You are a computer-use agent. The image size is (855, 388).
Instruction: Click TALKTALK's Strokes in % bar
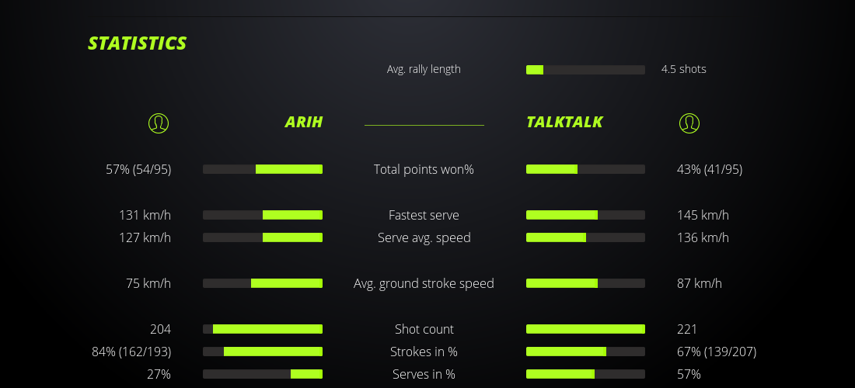pos(585,352)
